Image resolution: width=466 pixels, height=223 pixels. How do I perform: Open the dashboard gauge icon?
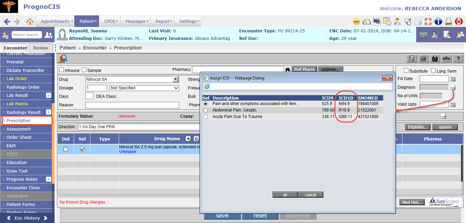tap(367, 21)
